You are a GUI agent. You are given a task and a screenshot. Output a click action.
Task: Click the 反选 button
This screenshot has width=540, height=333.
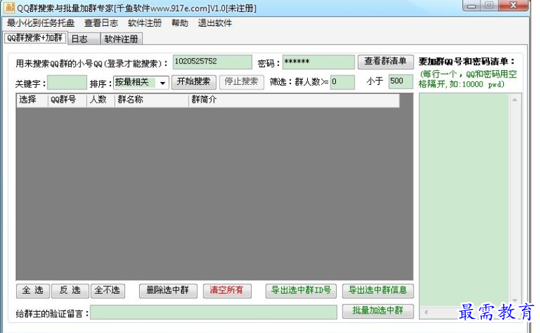70,291
